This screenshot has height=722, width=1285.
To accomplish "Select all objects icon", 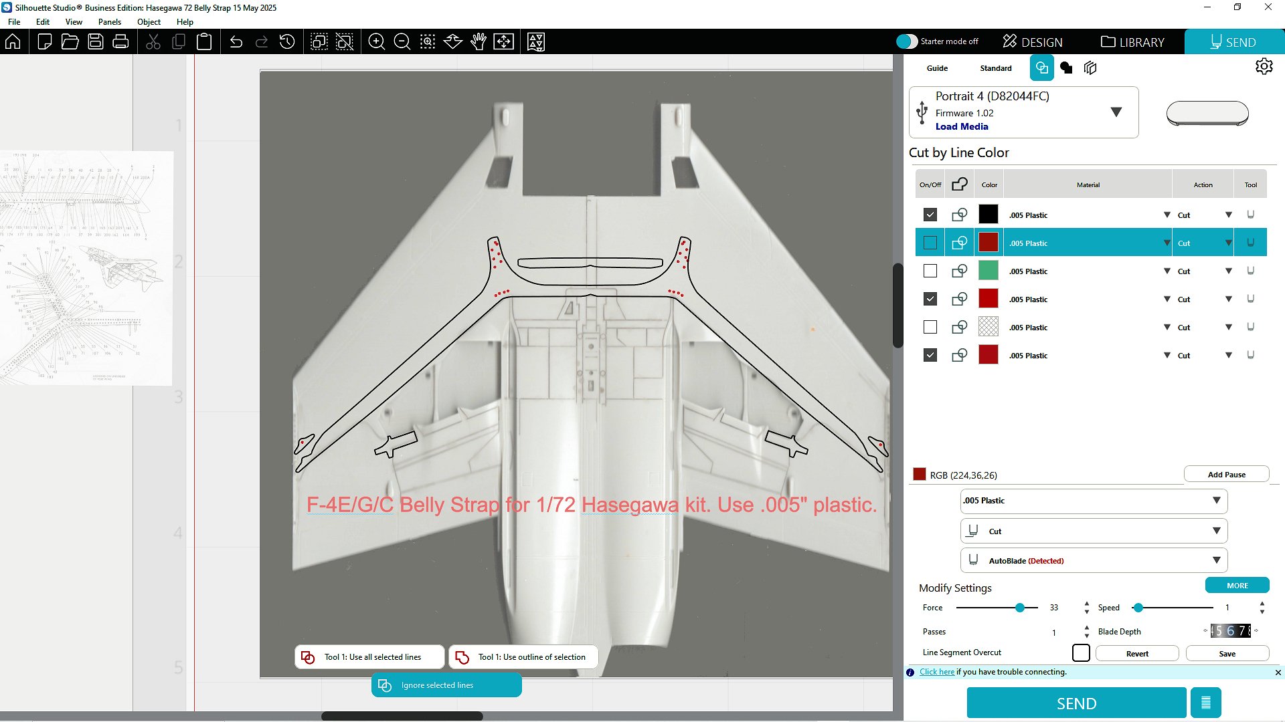I will point(319,41).
